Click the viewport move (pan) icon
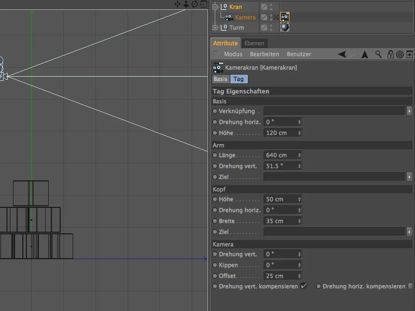This screenshot has height=311, width=415. [x=177, y=4]
